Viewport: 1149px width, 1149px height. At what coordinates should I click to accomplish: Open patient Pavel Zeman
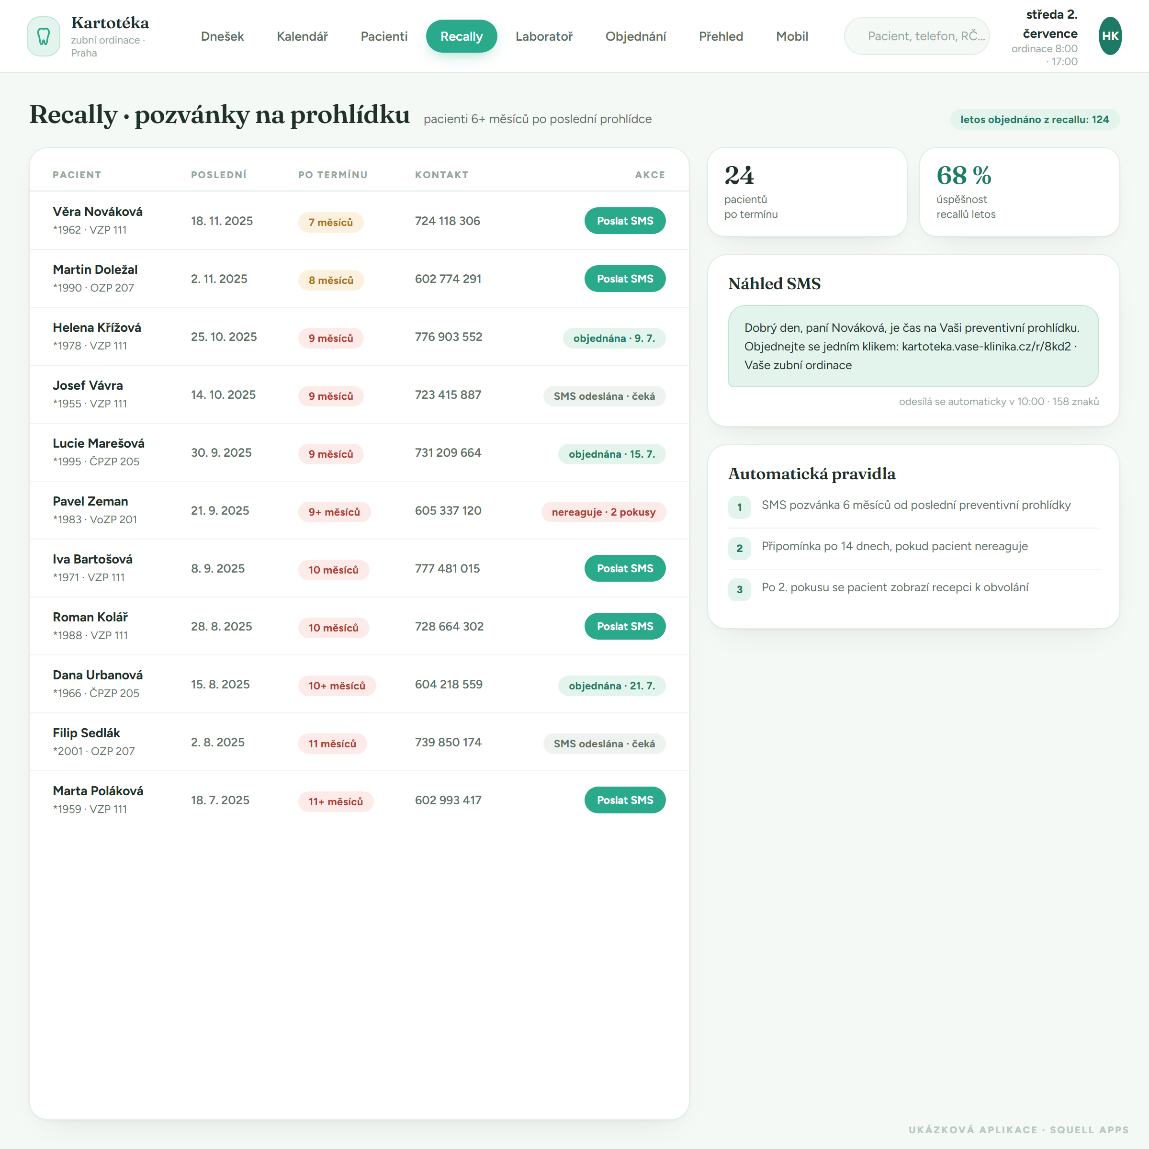pos(90,501)
